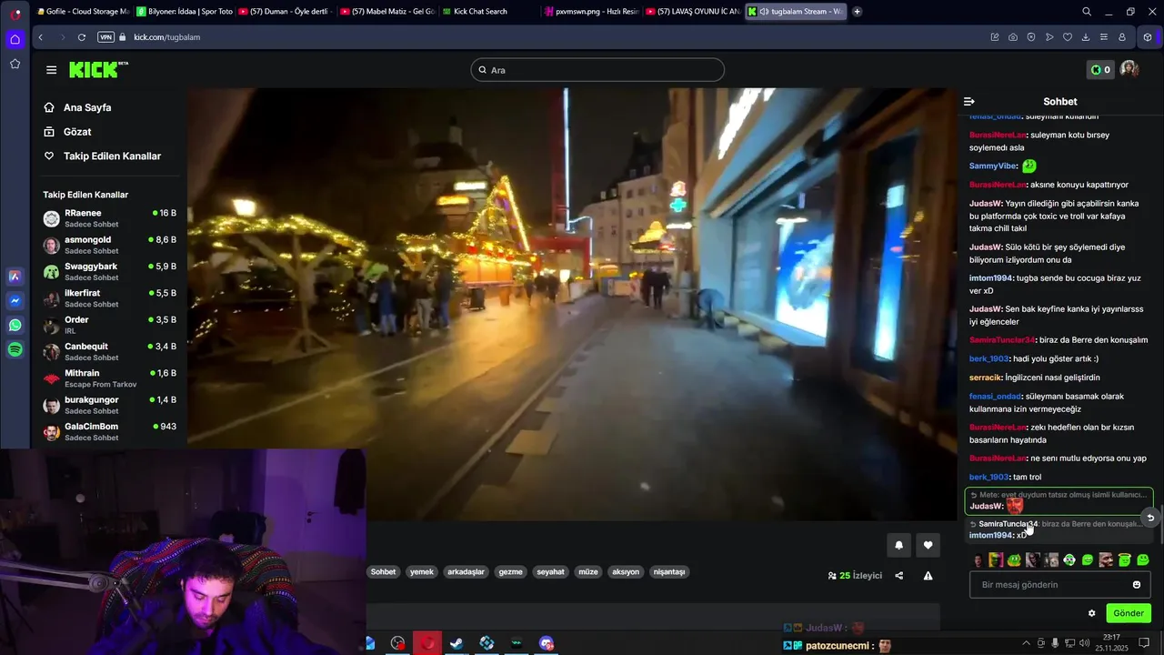Open ilkerfirat channel from followed list
Image resolution: width=1164 pixels, height=655 pixels.
pyautogui.click(x=110, y=298)
